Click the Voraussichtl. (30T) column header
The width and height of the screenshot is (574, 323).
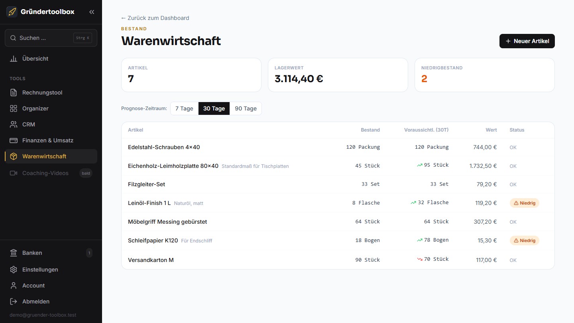click(427, 130)
